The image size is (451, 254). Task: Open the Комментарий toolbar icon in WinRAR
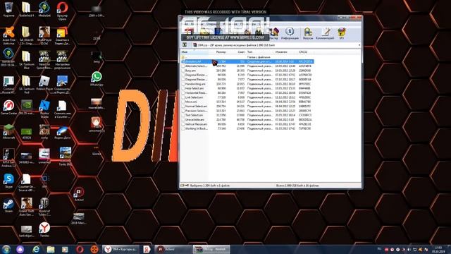click(325, 34)
